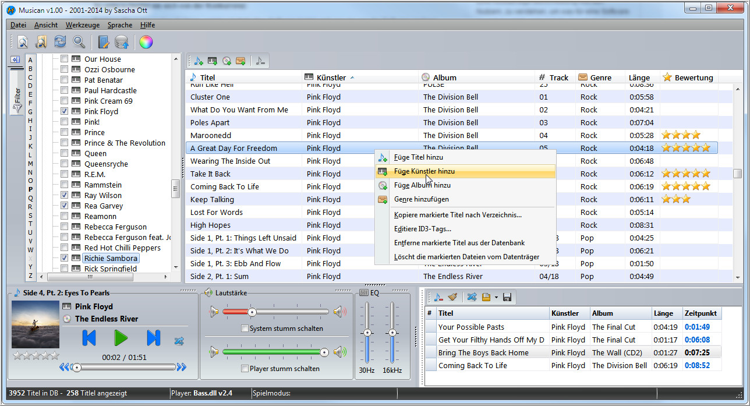
Task: Click the database upload icon in main toolbar
Action: [122, 42]
